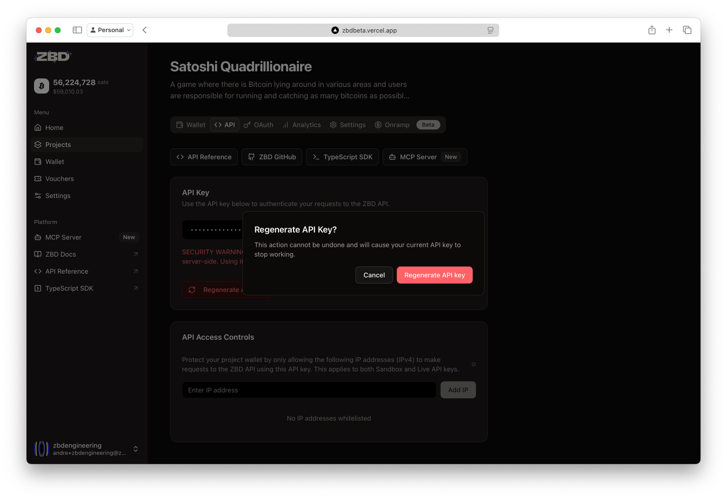Click the TypeScript SDK terminal icon in sidebar
Viewport: 727px width, 499px height.
pos(38,288)
